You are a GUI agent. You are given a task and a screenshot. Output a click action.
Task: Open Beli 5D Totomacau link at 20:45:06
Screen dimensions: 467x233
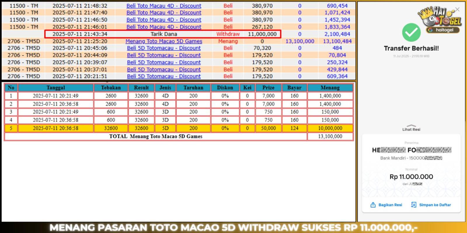[164, 48]
